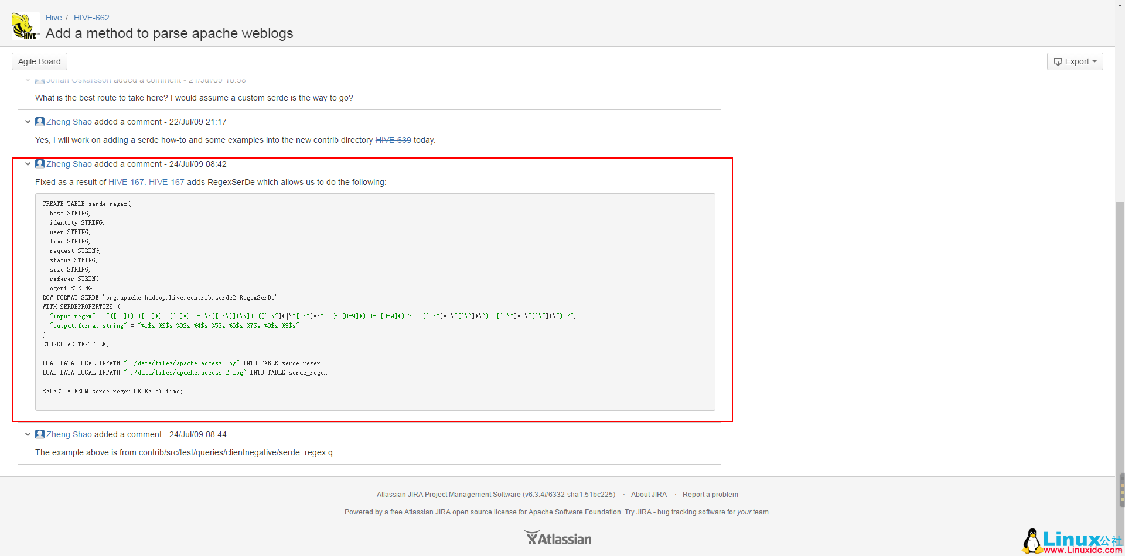Open Zheng Shao's profile from 24/Jul/09 08:44 comment
1125x556 pixels.
[69, 434]
